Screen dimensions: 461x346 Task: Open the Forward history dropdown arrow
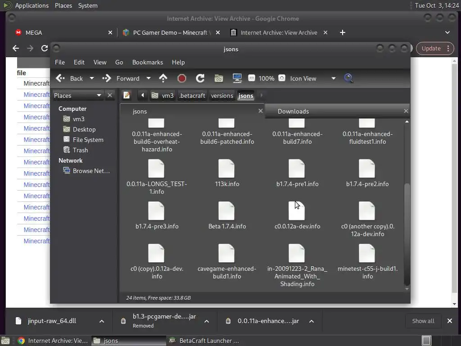tap(149, 78)
